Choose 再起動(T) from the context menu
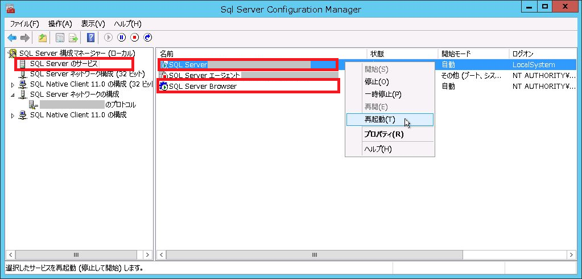This screenshot has width=582, height=279. [x=390, y=120]
